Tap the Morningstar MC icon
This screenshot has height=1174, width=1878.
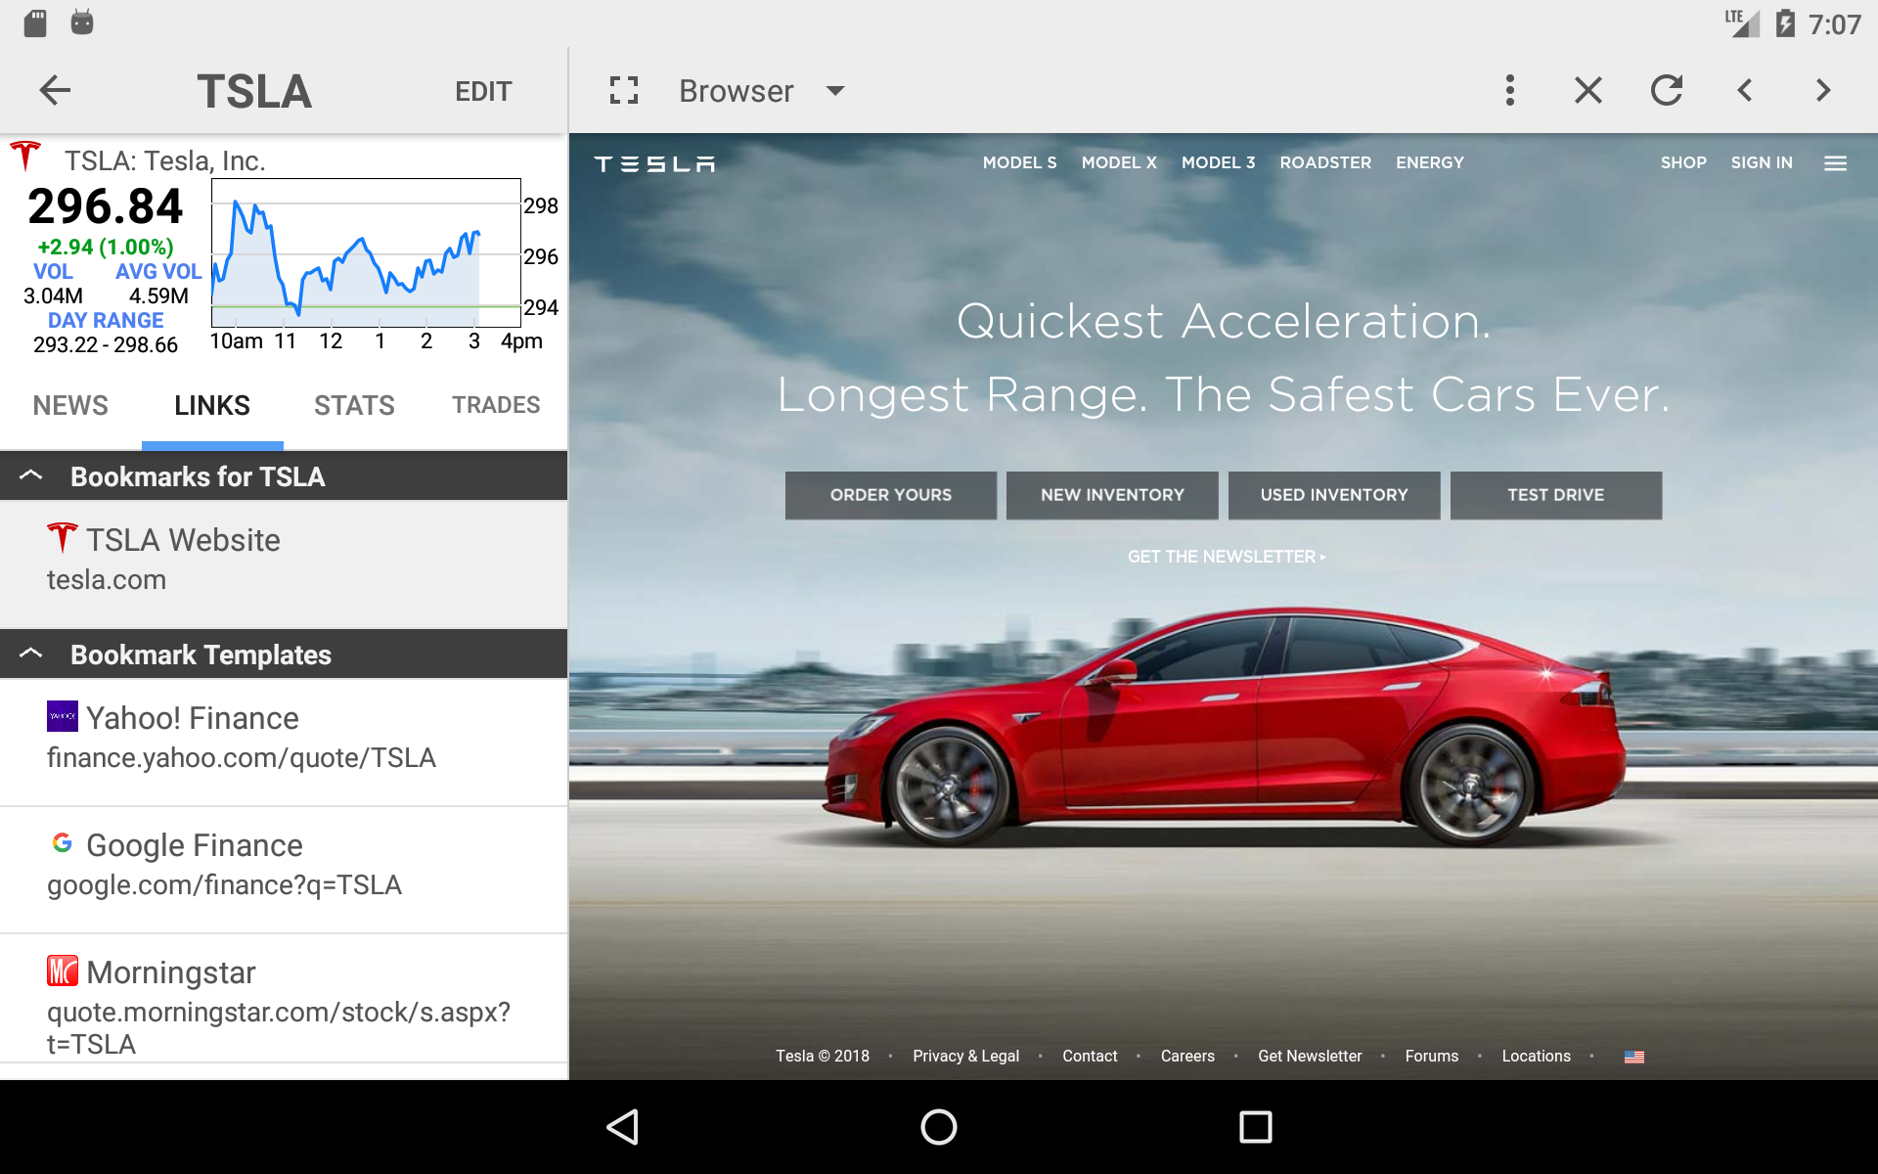[63, 971]
